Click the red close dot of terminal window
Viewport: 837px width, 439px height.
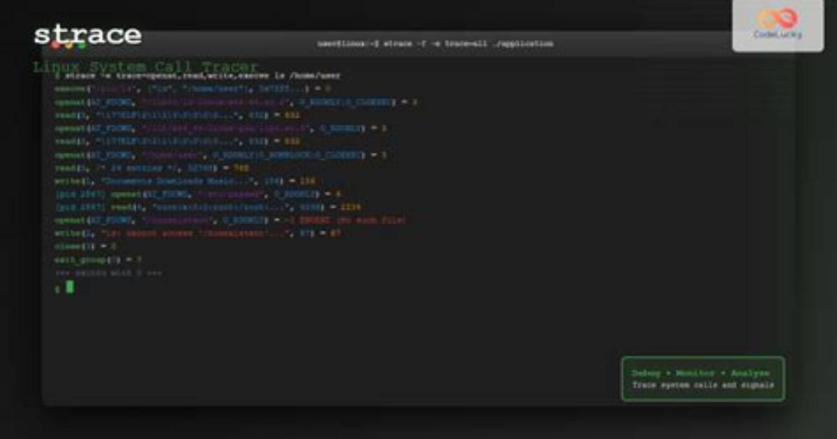[x=55, y=45]
